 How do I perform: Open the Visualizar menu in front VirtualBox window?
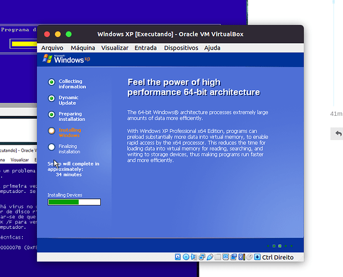click(115, 48)
